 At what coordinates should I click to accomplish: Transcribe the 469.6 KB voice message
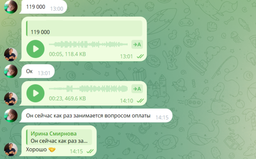click(x=137, y=89)
